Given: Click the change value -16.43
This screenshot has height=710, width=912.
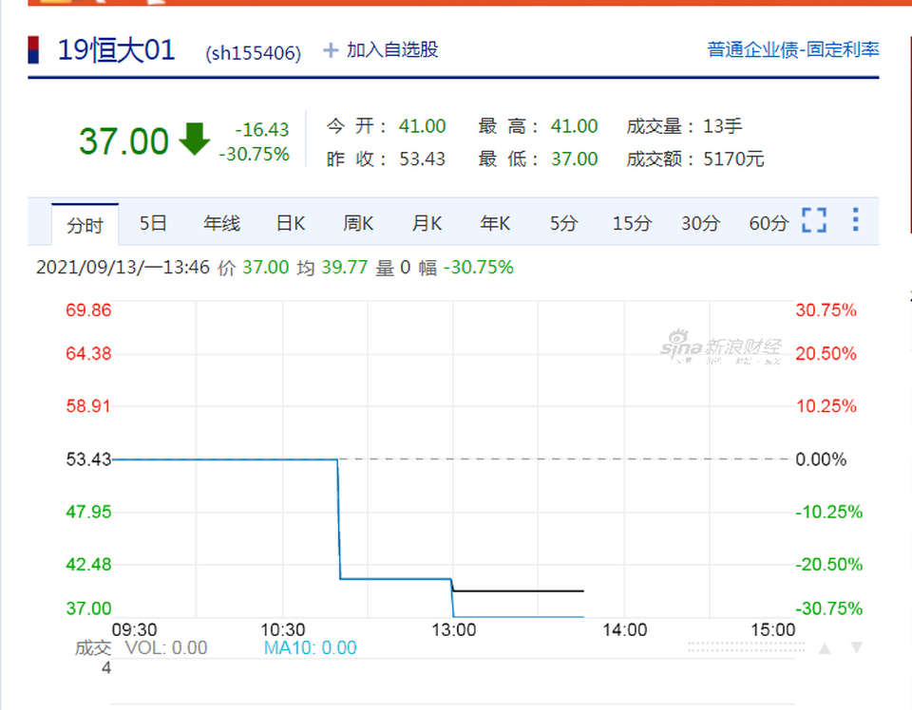Looking at the screenshot, I should click(x=262, y=130).
